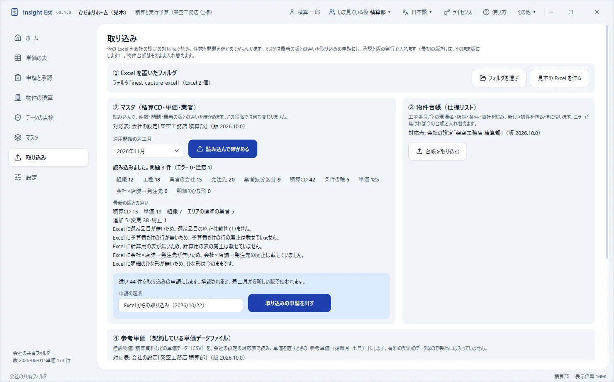Click the 物件の積算 building icon
Image resolution: width=614 pixels, height=382 pixels.
tap(18, 98)
